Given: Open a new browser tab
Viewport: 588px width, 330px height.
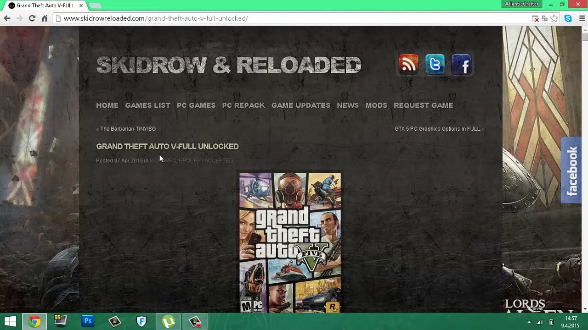Looking at the screenshot, I should [x=95, y=5].
